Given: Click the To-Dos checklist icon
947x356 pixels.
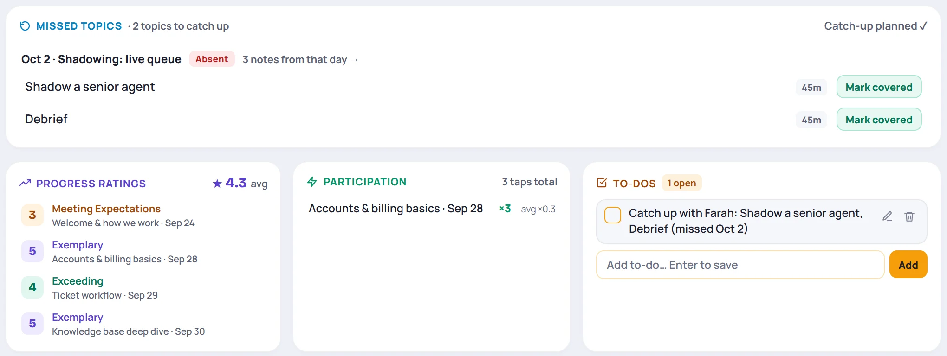Looking at the screenshot, I should point(602,183).
